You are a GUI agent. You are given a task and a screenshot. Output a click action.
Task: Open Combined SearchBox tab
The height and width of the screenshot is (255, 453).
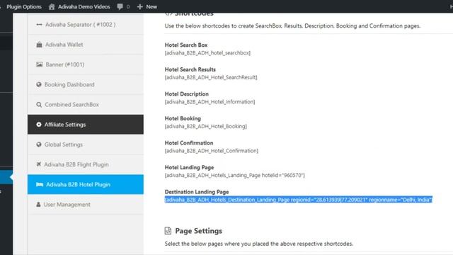pos(86,104)
